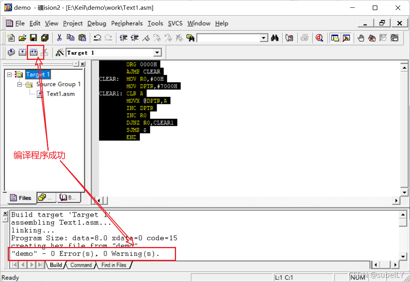Select the Build output tab
The image size is (410, 282).
pos(56,265)
